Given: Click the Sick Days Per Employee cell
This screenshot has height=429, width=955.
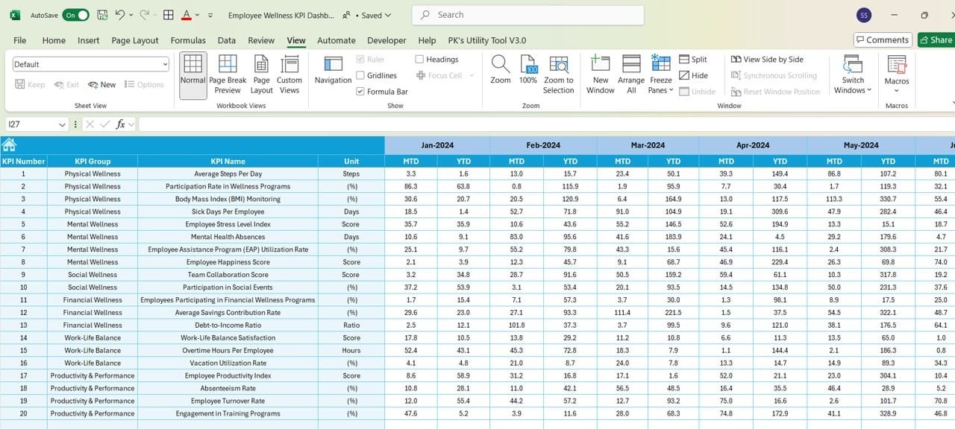Looking at the screenshot, I should pyautogui.click(x=228, y=212).
